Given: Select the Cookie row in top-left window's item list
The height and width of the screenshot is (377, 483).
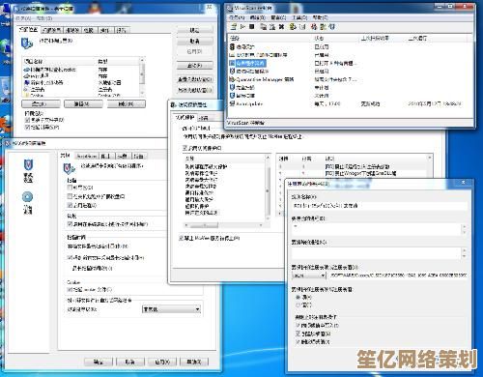Looking at the screenshot, I should [81, 96].
